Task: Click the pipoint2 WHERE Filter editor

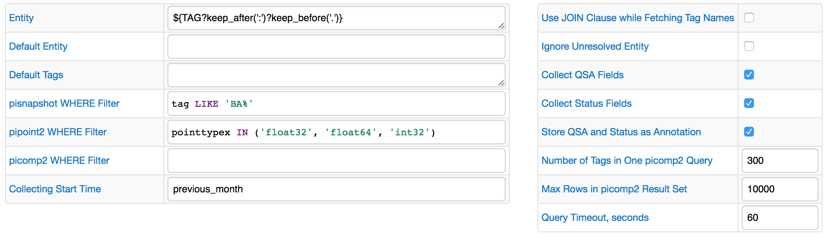Action: point(336,132)
